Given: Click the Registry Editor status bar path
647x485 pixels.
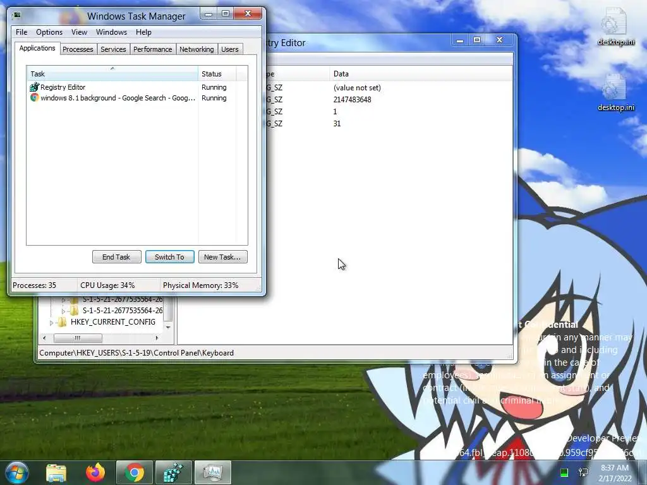Looking at the screenshot, I should 136,353.
